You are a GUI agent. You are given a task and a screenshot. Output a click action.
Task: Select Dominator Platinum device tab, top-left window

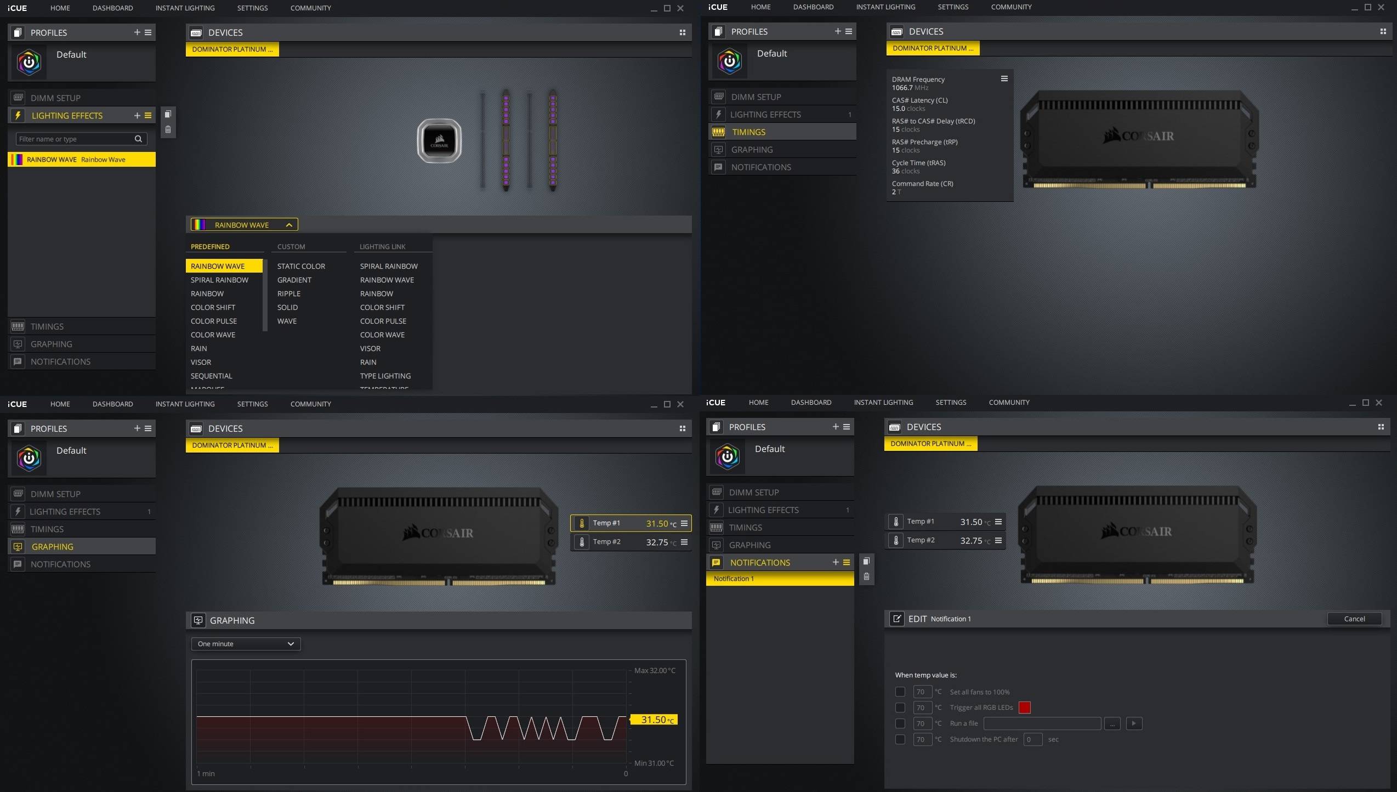[x=232, y=49]
